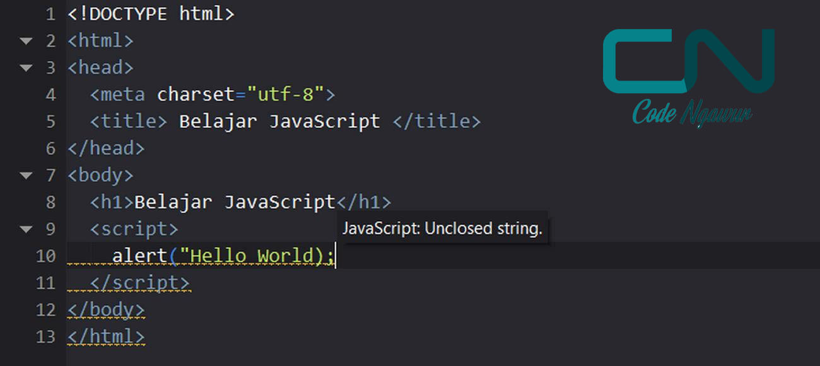This screenshot has width=820, height=366.
Task: Click the closing </head> tag
Action: pos(106,148)
